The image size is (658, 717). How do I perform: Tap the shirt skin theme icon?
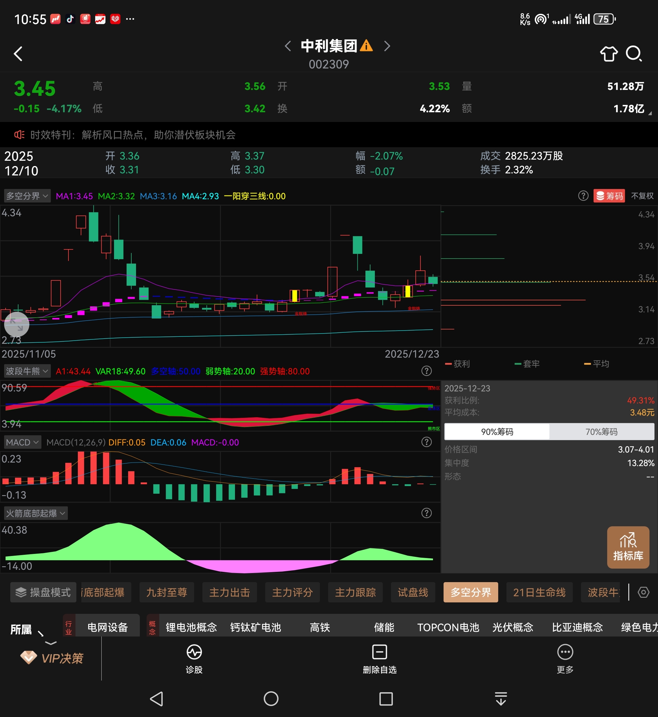(x=609, y=54)
